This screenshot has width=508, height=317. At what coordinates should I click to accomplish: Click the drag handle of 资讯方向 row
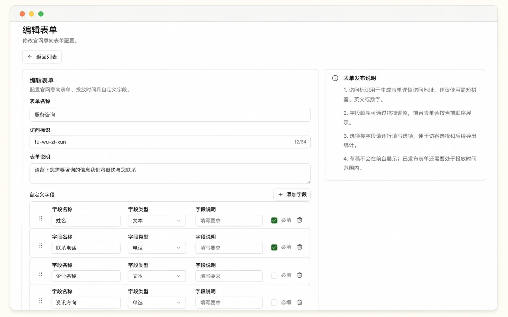point(41,301)
